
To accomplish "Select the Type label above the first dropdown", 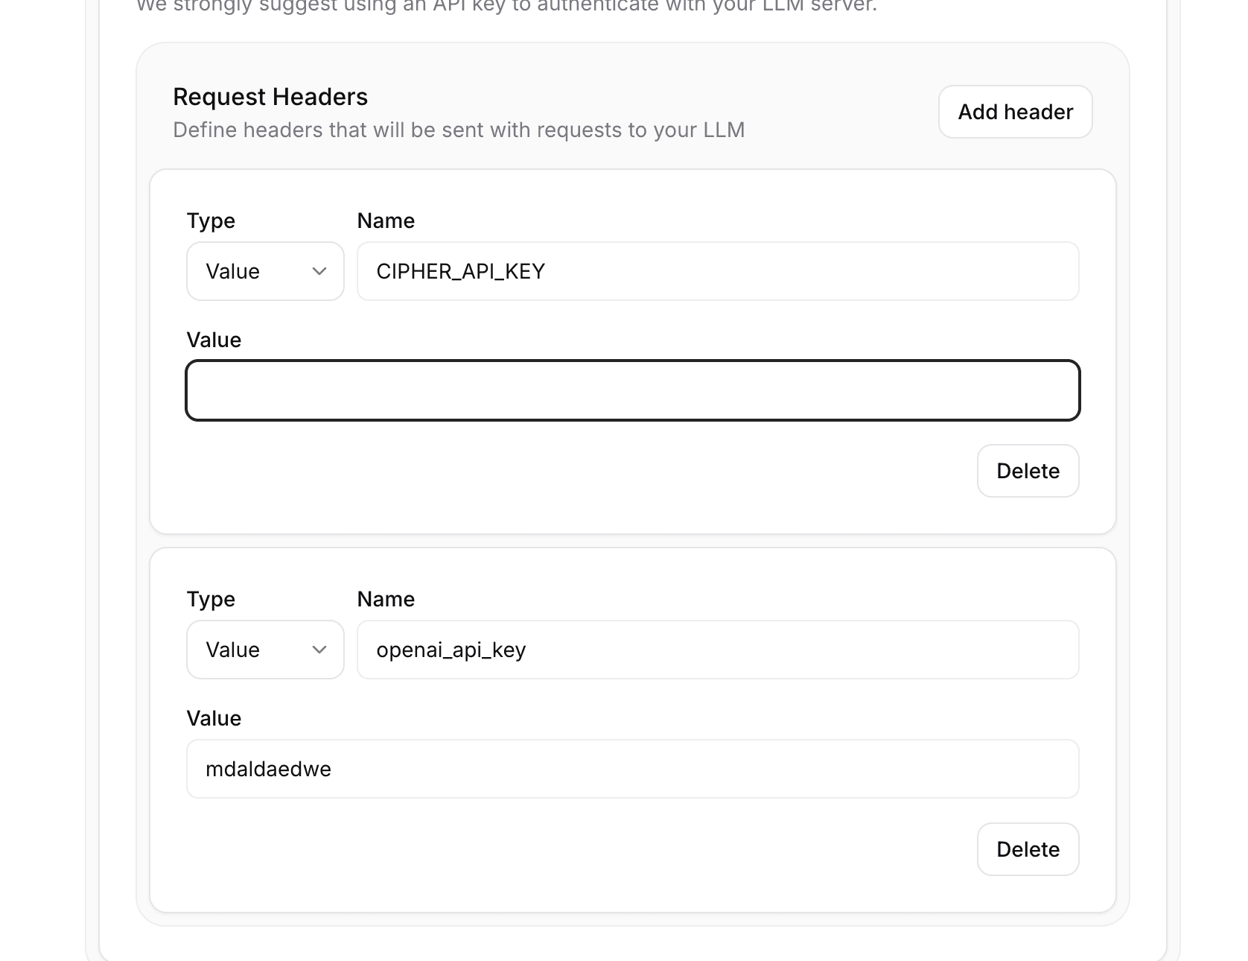I will click(x=210, y=221).
